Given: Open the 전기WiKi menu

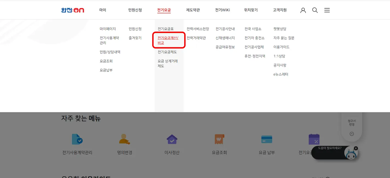Looking at the screenshot, I should [222, 10].
